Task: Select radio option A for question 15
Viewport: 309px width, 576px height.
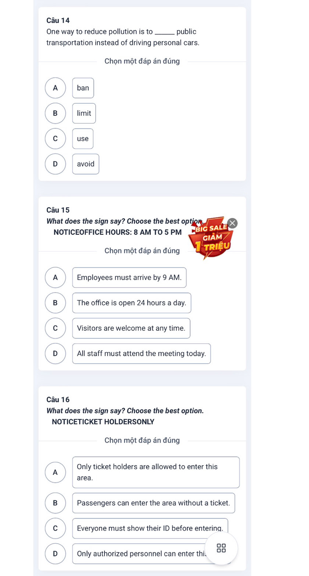Action: coord(55,277)
